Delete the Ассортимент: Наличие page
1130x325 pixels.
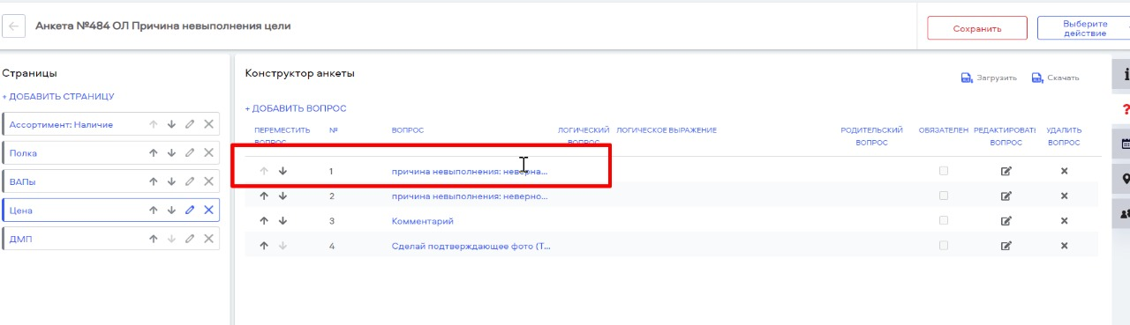208,125
